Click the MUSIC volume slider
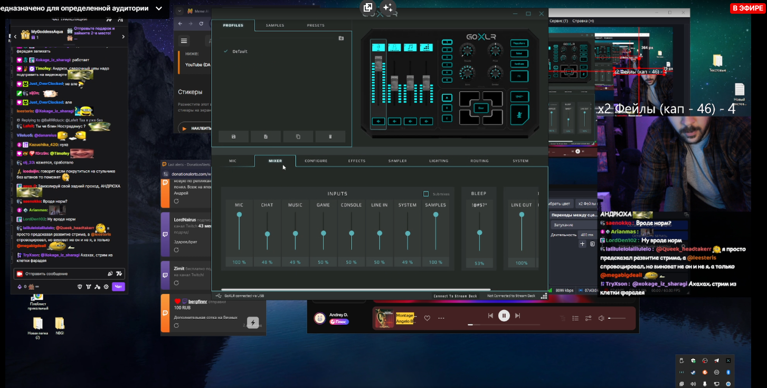 (x=295, y=231)
